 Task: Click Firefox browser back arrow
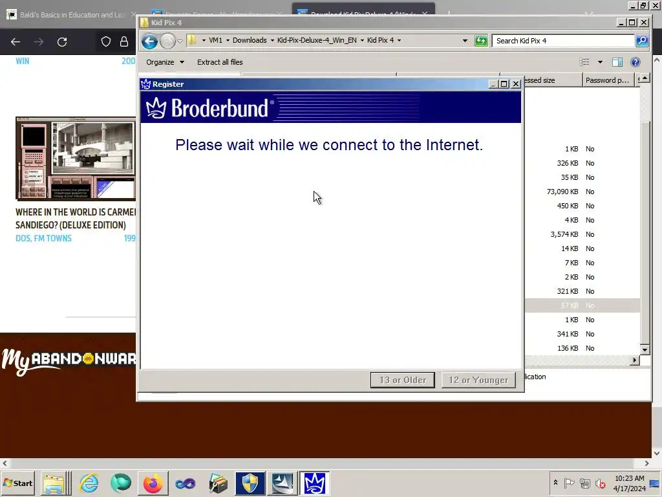[x=16, y=42]
